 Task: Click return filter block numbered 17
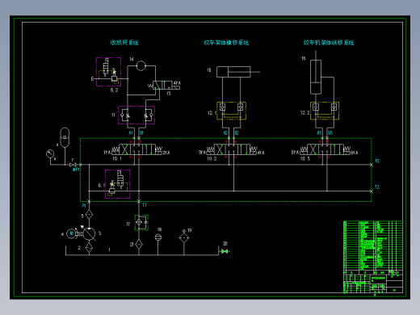[x=141, y=222]
